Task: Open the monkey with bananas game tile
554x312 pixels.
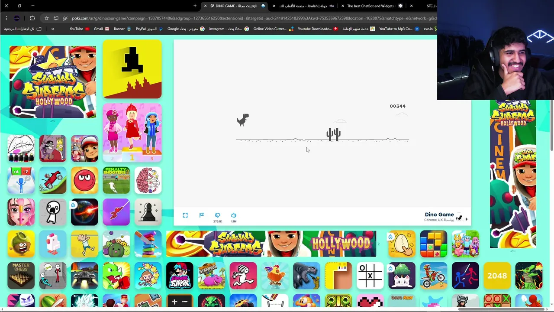Action: (x=148, y=276)
